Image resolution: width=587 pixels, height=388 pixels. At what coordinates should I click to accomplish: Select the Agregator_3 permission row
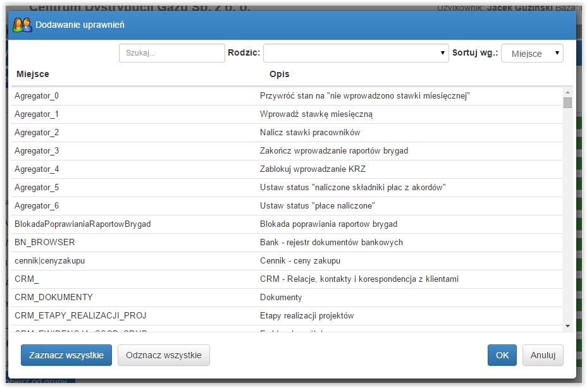point(287,151)
